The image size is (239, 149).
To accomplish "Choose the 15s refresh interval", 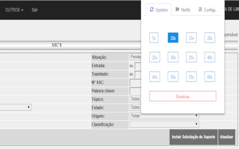I will click(x=191, y=38).
